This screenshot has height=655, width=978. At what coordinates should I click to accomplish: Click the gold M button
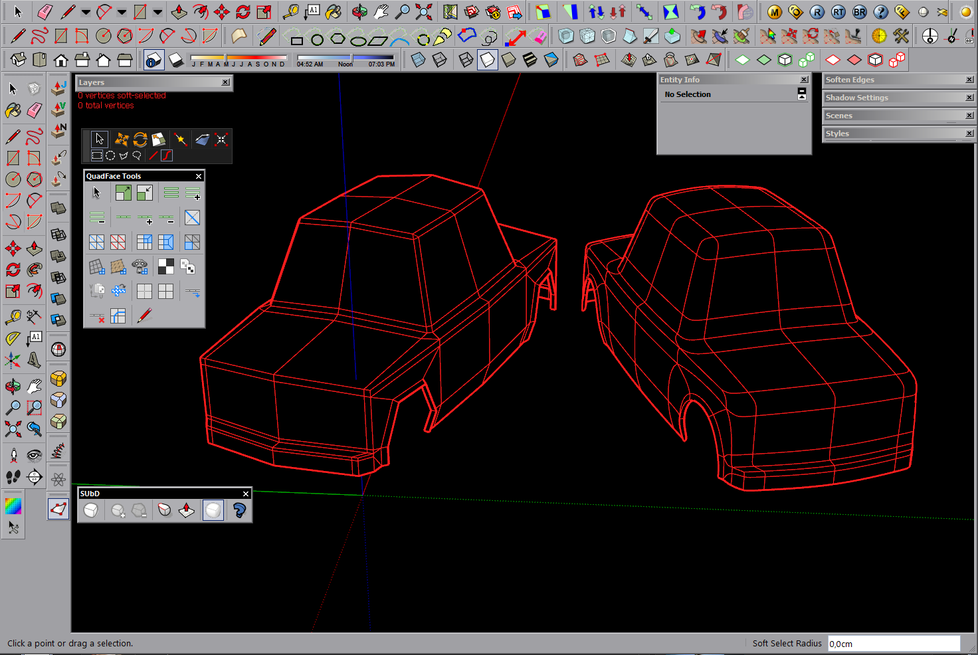(x=775, y=12)
